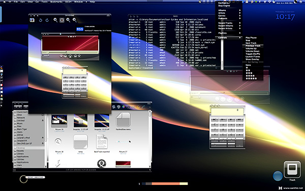305x191 pixels.
Task: Click the MC button on the Calculator
Action: coord(215,120)
